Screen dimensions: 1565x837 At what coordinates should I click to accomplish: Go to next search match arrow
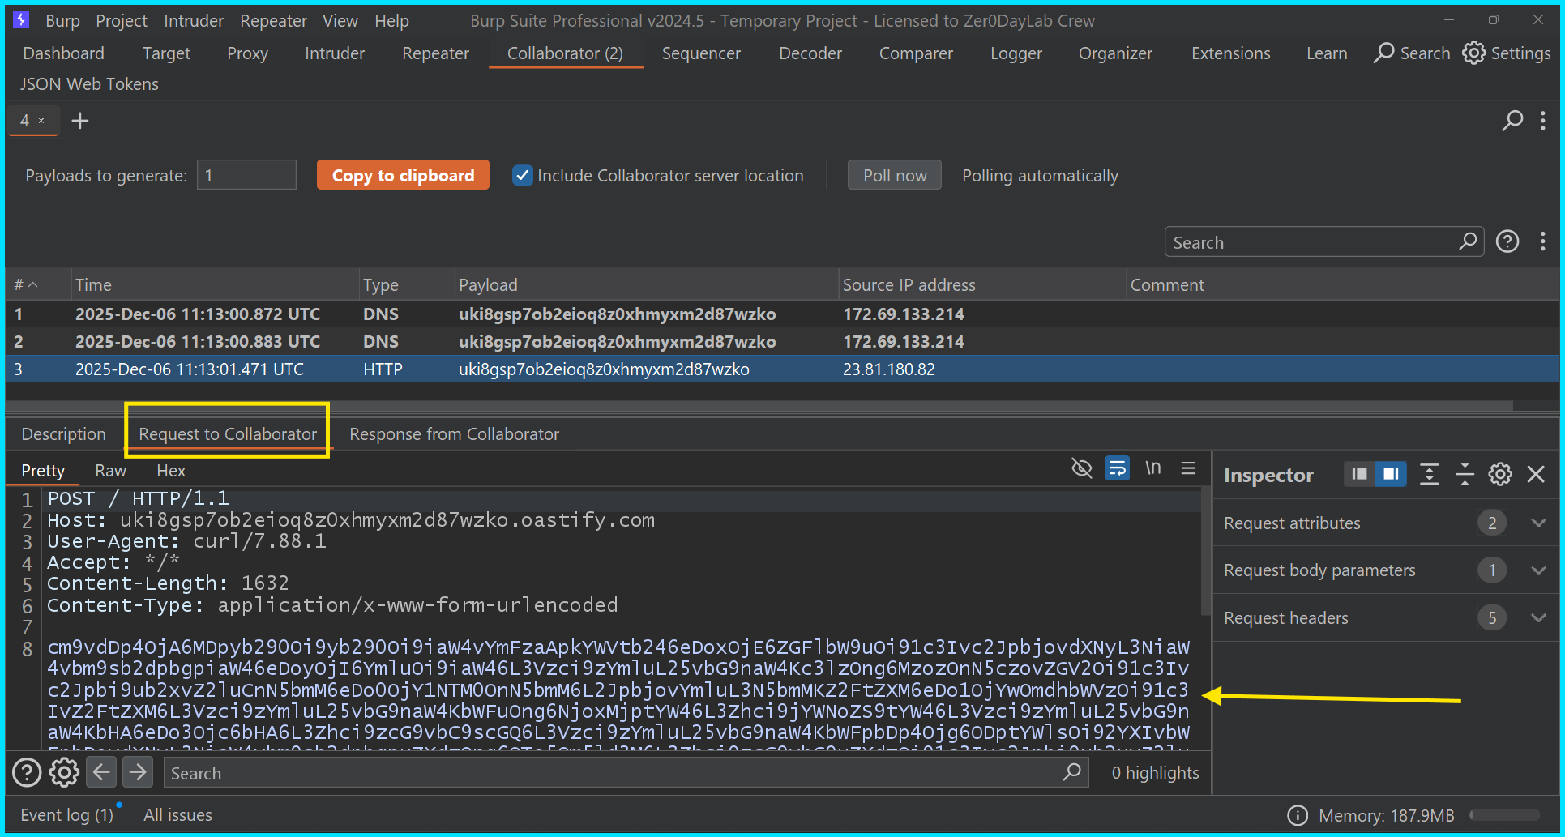[x=139, y=772]
